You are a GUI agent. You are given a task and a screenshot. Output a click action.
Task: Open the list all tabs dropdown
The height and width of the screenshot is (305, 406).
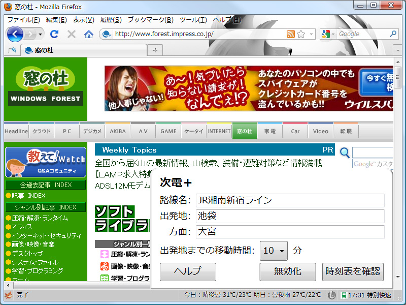coord(398,50)
